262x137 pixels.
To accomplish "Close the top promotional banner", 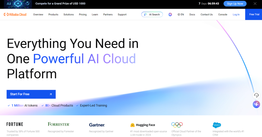I will click(255, 4).
